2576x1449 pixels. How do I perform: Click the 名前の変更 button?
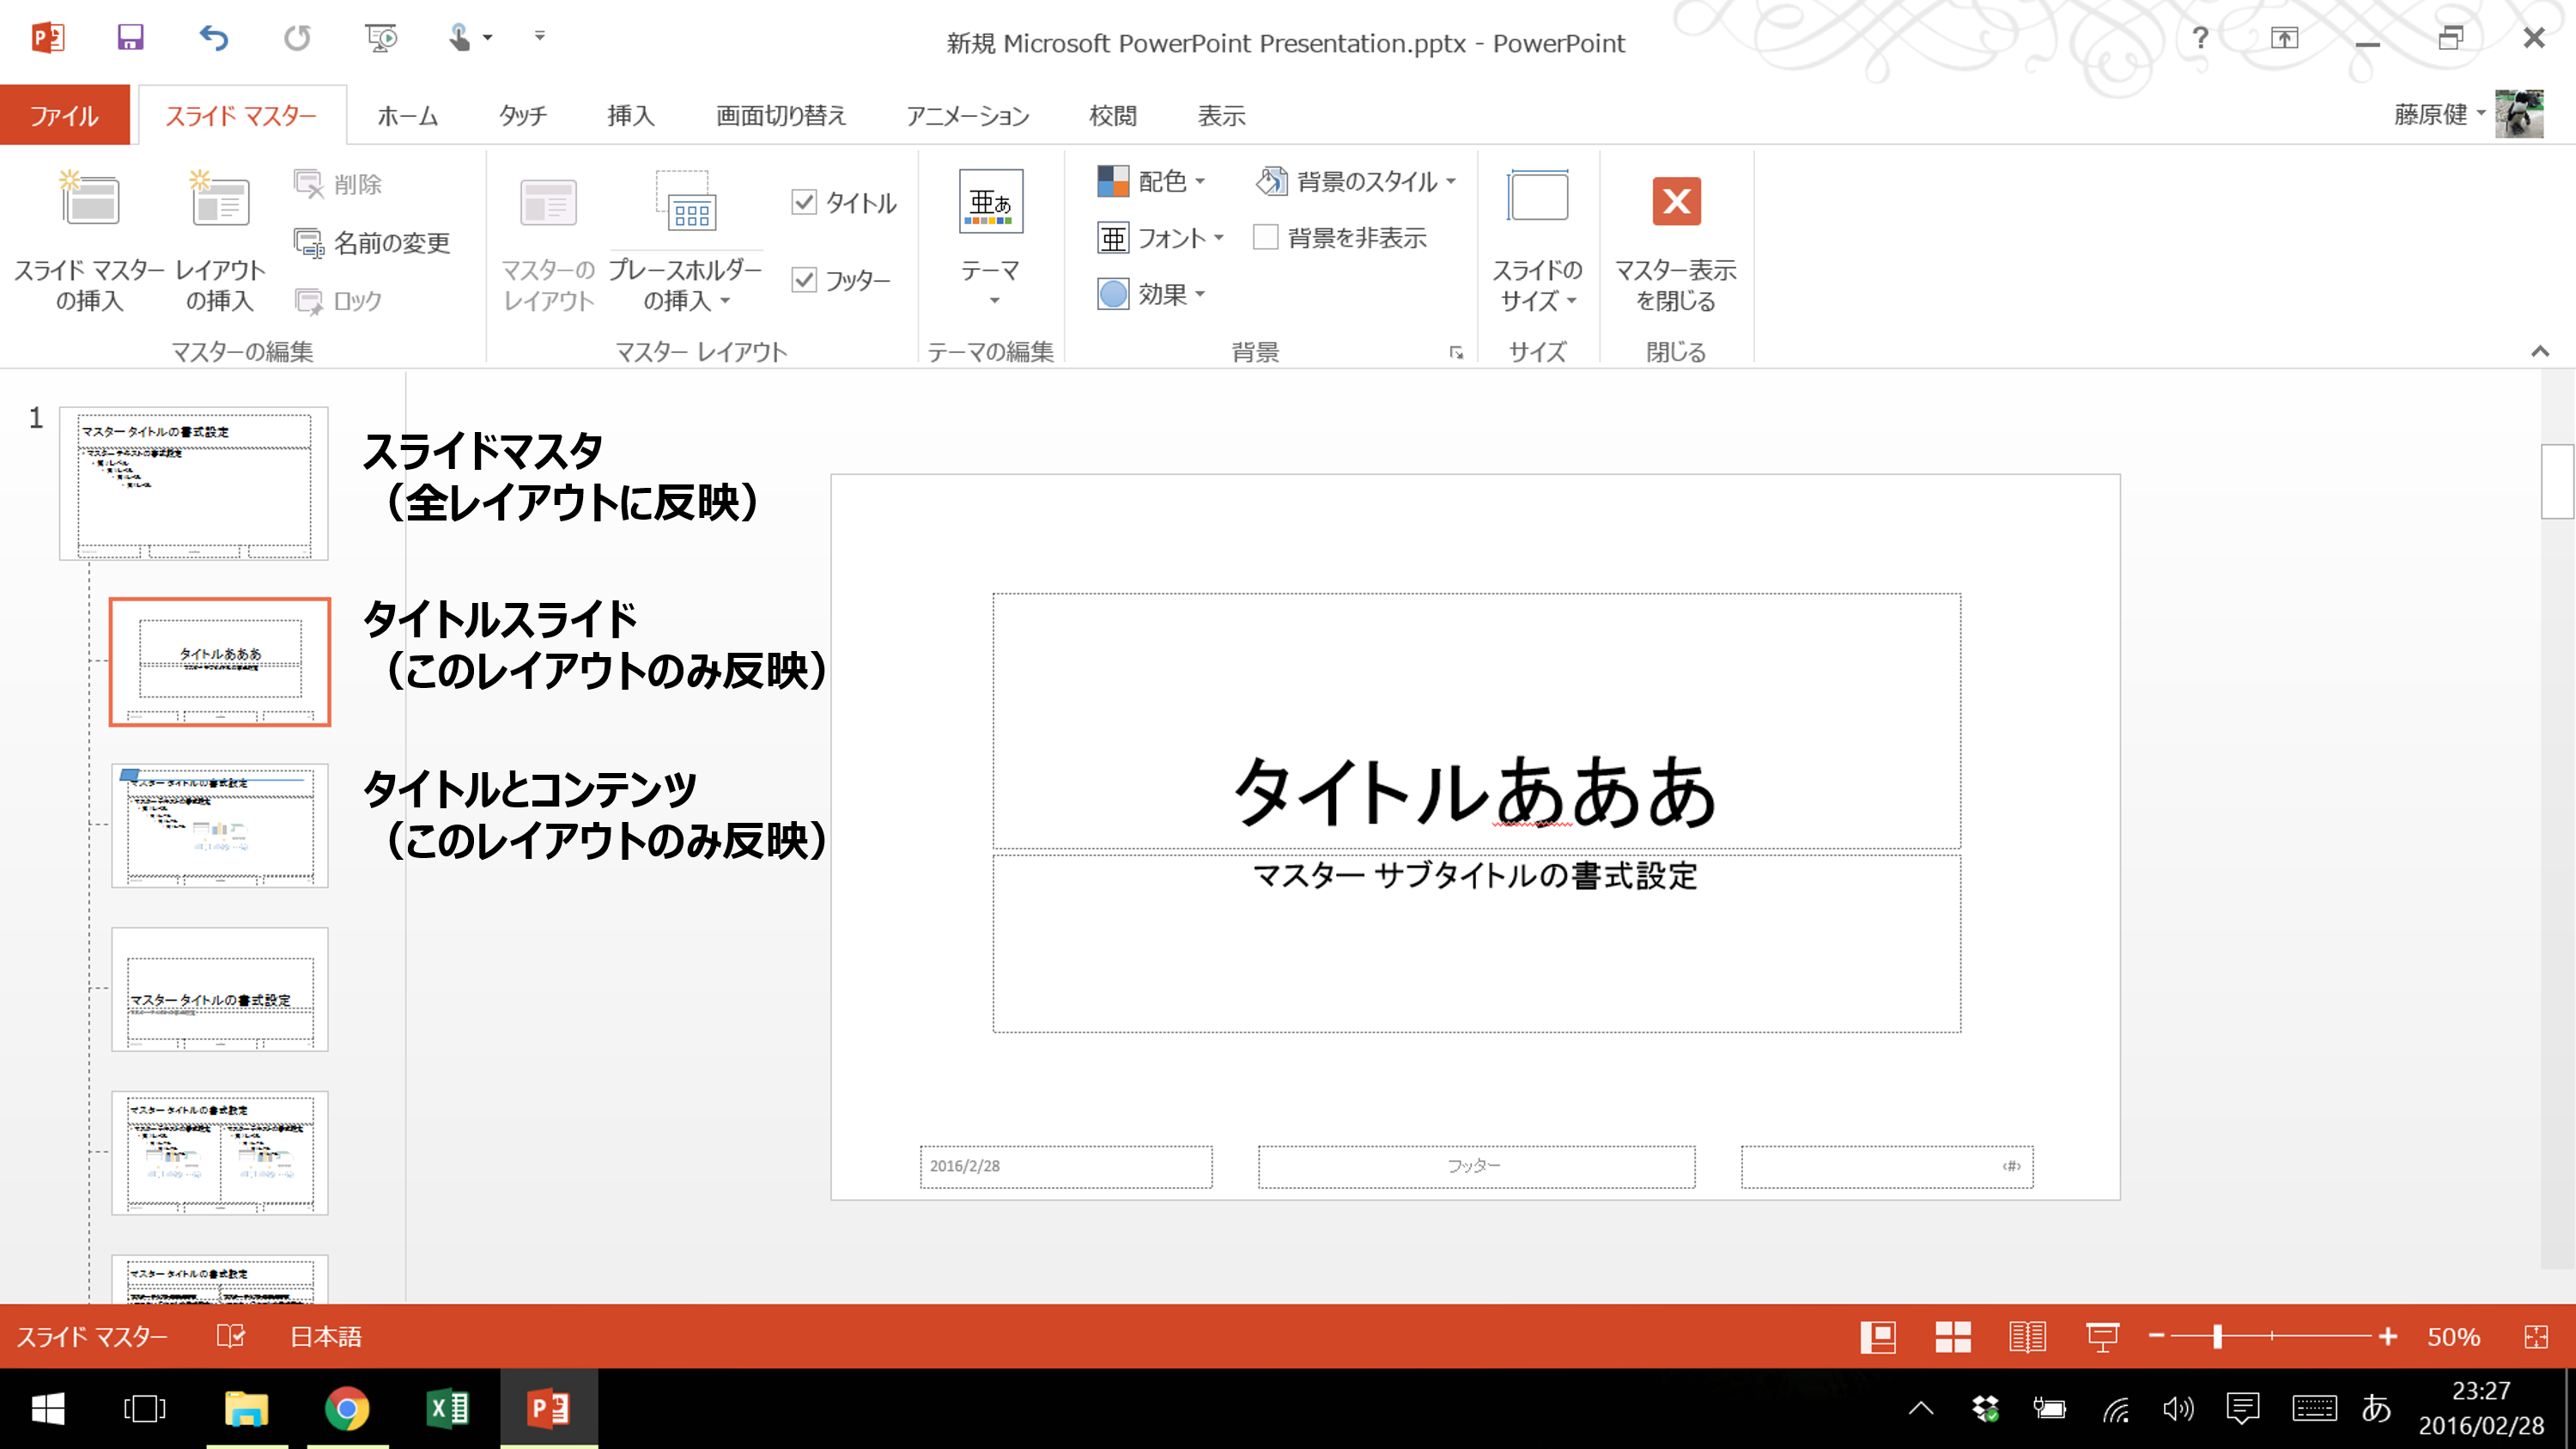pyautogui.click(x=374, y=242)
